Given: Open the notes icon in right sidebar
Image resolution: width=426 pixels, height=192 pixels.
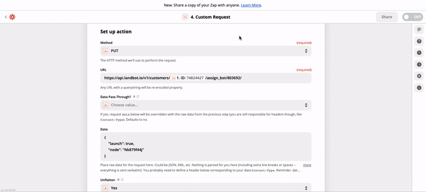Looking at the screenshot, I should click(419, 30).
